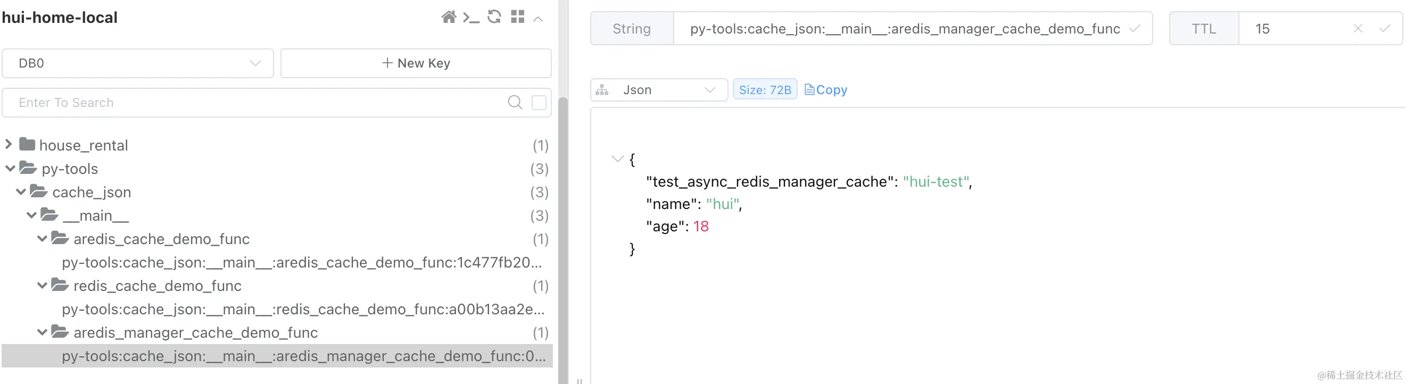1406x384 pixels.
Task: Click the __main__ open folder icon
Action: click(49, 214)
